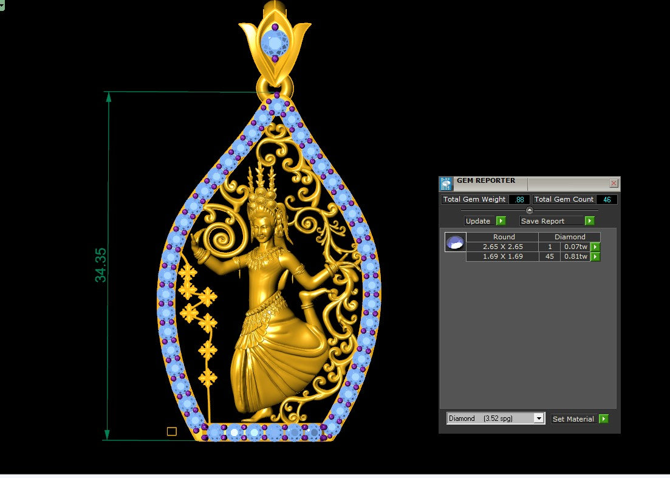Click the Set Material button
The height and width of the screenshot is (478, 670).
(x=574, y=419)
